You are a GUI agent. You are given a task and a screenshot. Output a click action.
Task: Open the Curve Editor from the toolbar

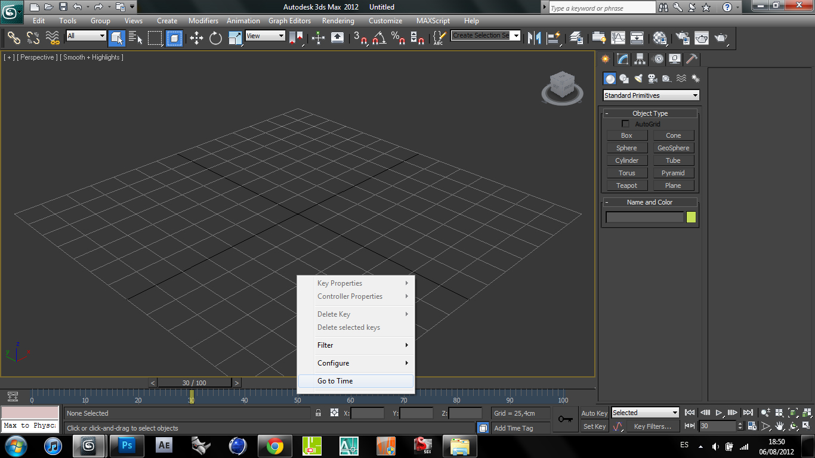619,38
